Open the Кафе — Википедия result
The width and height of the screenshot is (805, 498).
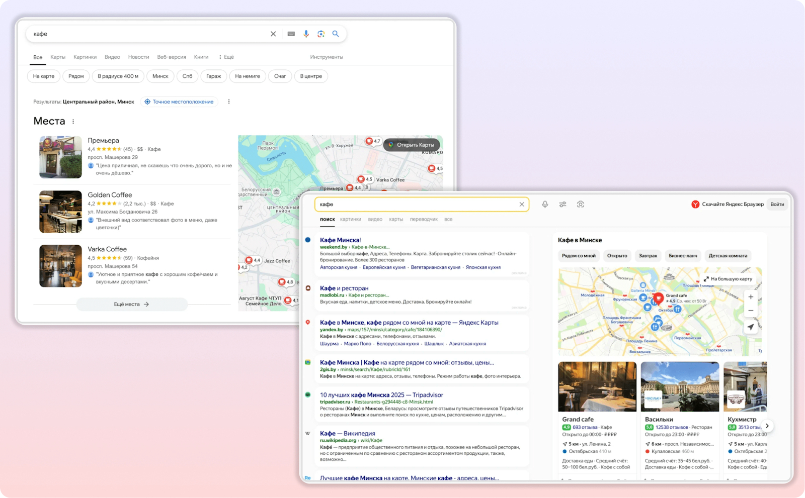(348, 433)
